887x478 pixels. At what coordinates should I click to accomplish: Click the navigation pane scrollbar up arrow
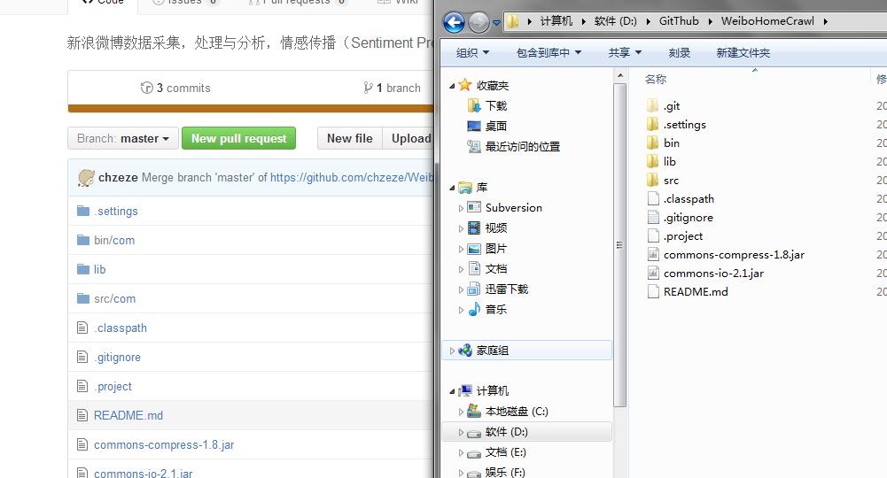[620, 75]
